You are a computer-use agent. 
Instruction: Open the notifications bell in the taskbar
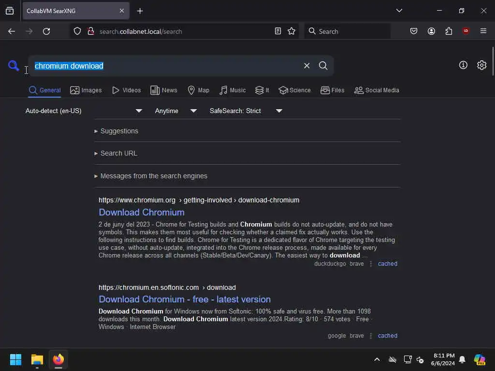coord(462,359)
